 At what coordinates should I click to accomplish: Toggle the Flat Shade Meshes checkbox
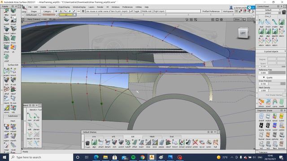click(284, 95)
